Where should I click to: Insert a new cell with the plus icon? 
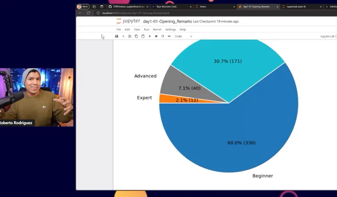click(x=123, y=36)
